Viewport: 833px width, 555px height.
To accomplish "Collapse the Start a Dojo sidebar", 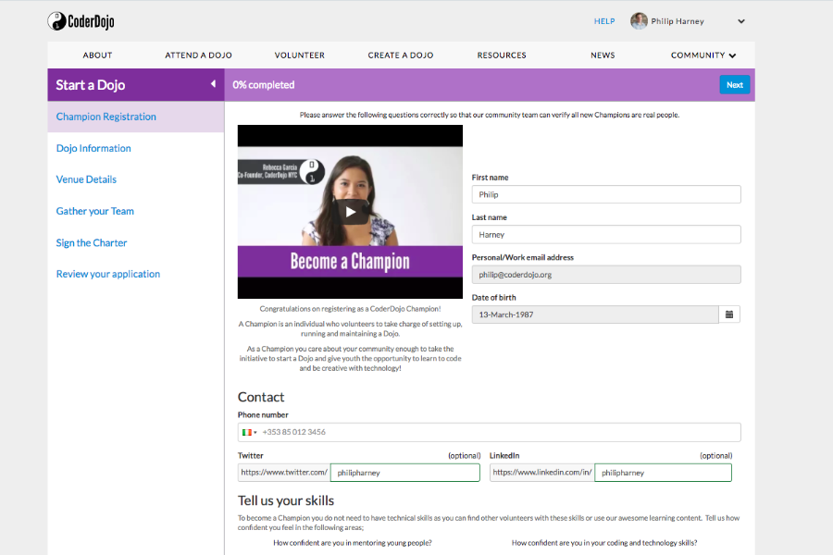I will pos(213,84).
